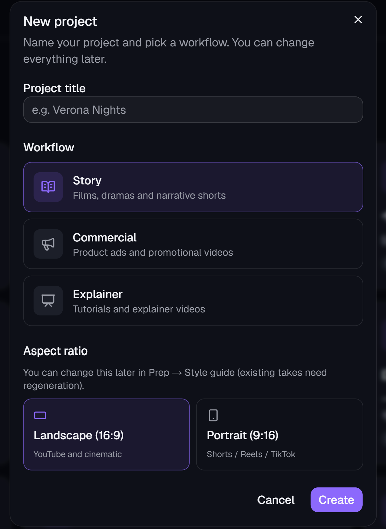
Task: Select Landscape (16:9) aspect ratio
Action: tap(107, 434)
